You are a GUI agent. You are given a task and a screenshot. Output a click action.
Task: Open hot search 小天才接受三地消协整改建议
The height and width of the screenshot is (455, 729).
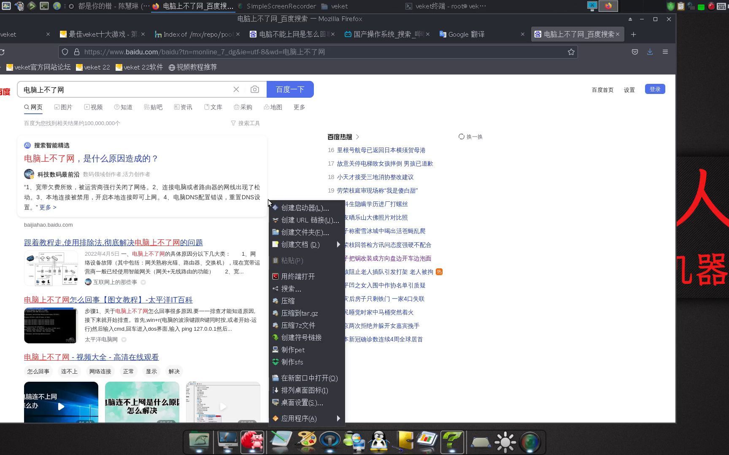click(x=375, y=177)
